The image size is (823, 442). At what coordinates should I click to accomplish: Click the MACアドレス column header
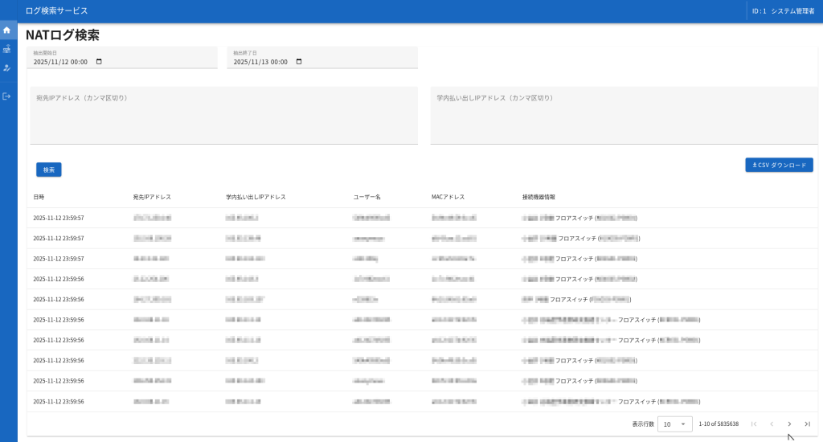(x=448, y=197)
